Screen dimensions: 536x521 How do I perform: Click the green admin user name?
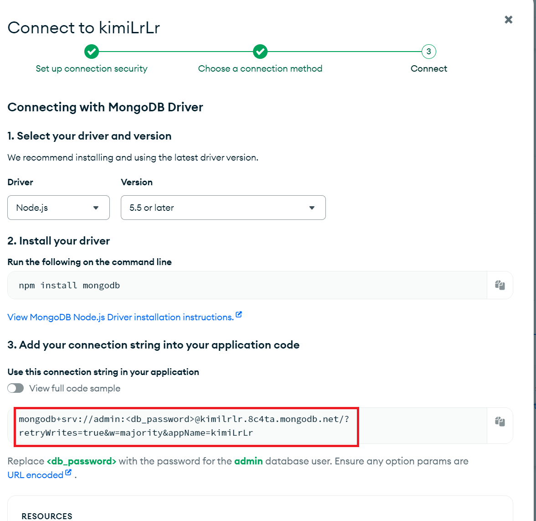[248, 461]
